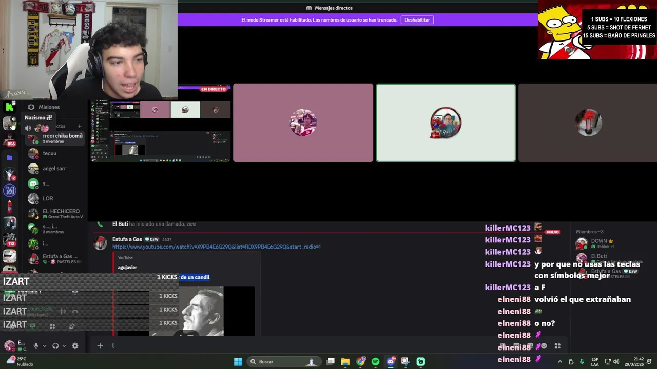Open File Explorer from taskbar
Viewport: 657px width, 369px height.
[x=345, y=362]
